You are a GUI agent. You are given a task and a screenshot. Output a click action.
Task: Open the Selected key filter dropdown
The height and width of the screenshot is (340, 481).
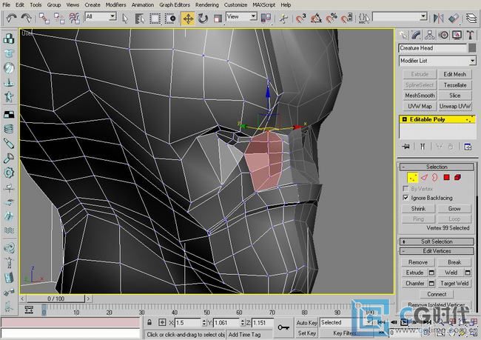point(346,322)
